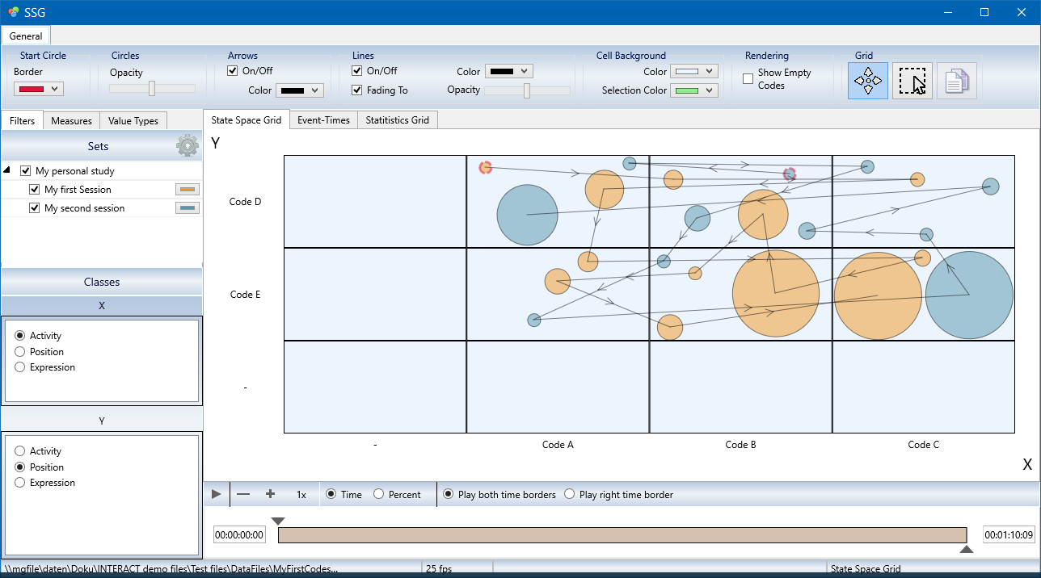The height and width of the screenshot is (578, 1041).
Task: Click the copy grid icon
Action: pyautogui.click(x=956, y=81)
